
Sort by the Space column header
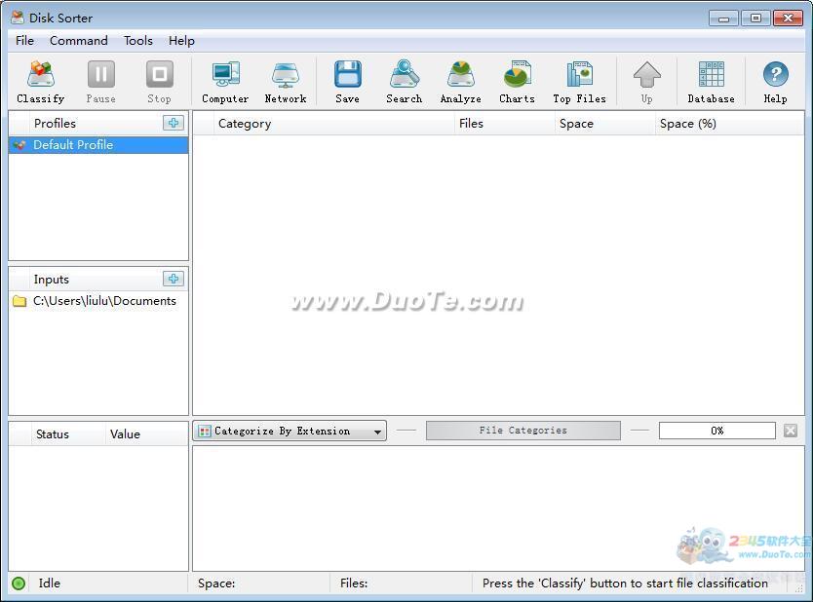coord(605,124)
